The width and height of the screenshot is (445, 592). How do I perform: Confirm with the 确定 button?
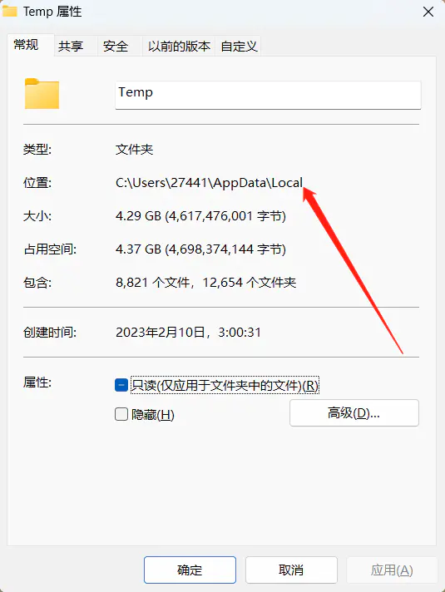[190, 570]
